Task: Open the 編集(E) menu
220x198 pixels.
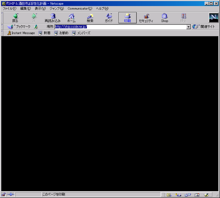Action: (25, 9)
